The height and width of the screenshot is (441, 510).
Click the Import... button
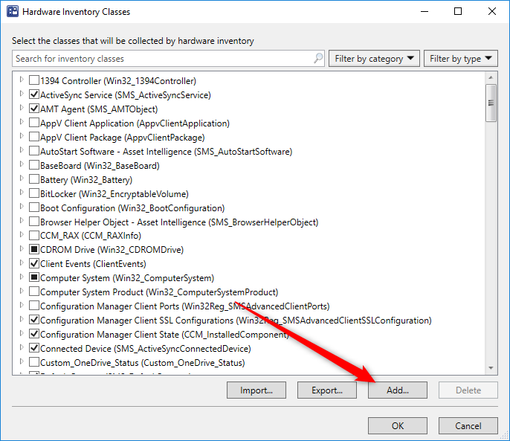pyautogui.click(x=256, y=390)
